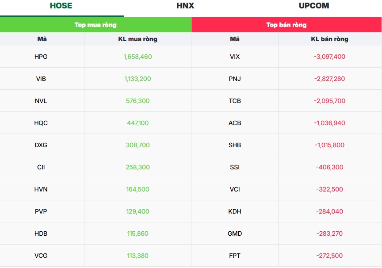Click the -2,827,280 volume cell
382x268 pixels.
[x=330, y=79]
